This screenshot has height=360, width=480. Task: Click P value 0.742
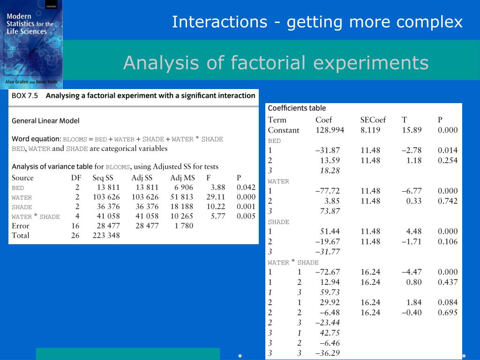pyautogui.click(x=448, y=201)
